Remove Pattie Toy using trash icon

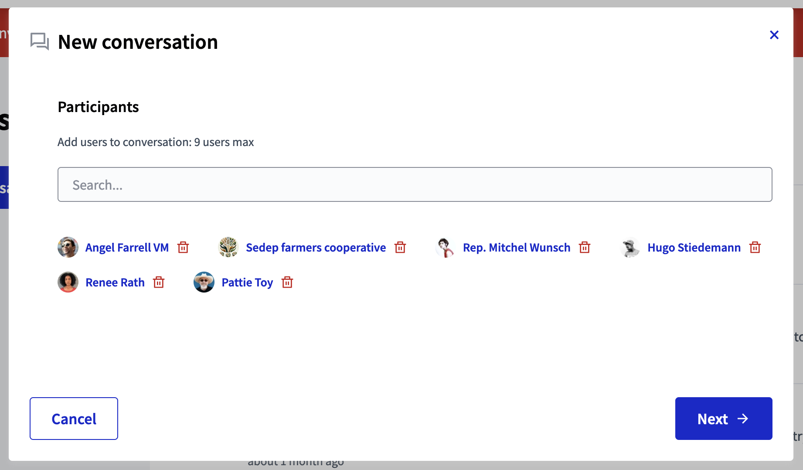287,282
